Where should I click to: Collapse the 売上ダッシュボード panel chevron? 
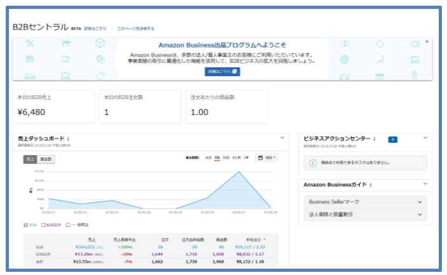[282, 138]
